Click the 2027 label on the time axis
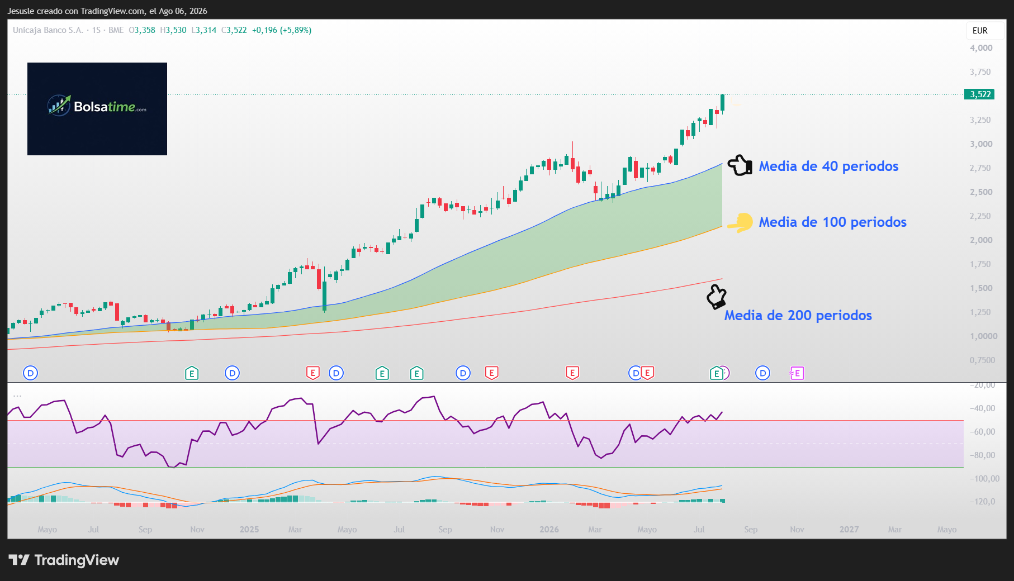Screen dimensions: 1014x581 (849, 530)
